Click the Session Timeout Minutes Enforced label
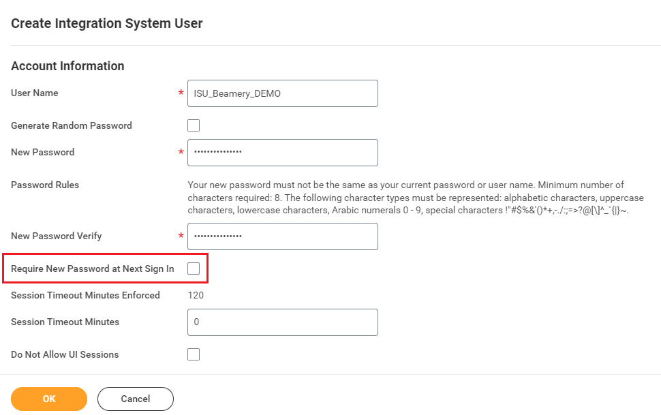Image resolution: width=661 pixels, height=415 pixels. click(85, 295)
